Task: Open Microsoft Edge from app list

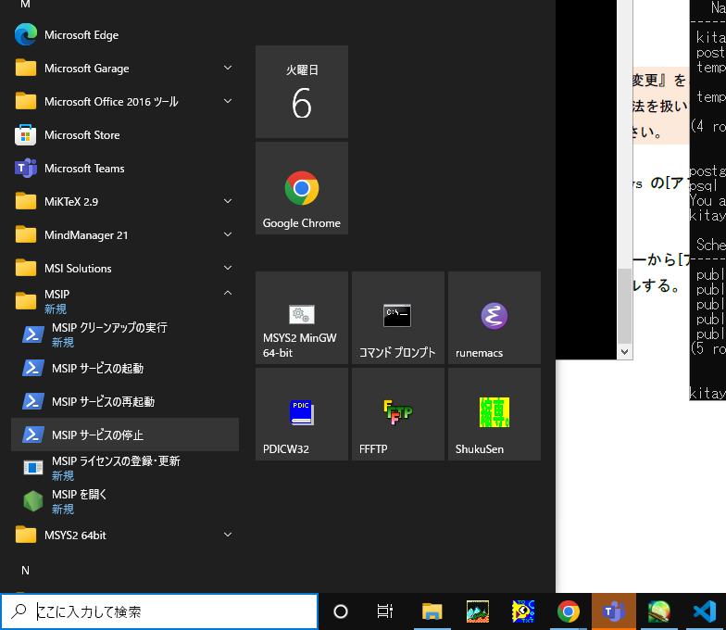Action: tap(81, 35)
